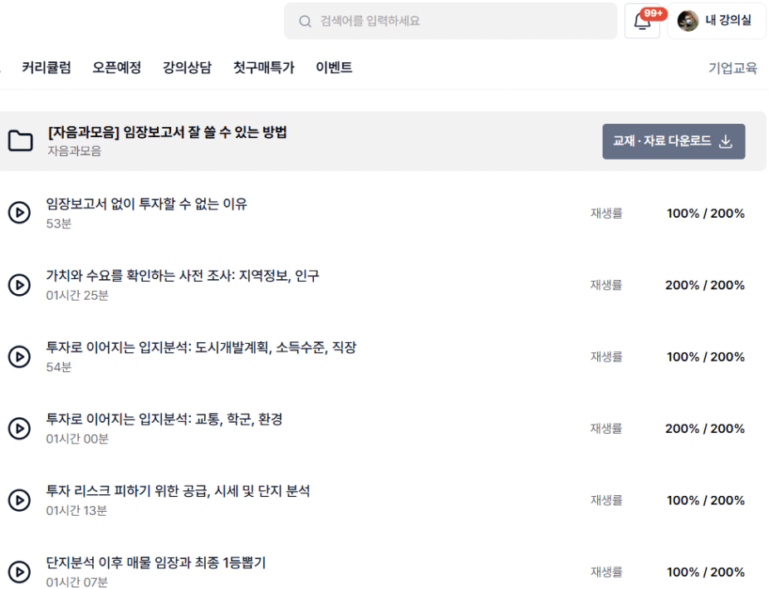Open 내 강의실 button
This screenshot has width=769, height=589.
click(x=717, y=21)
